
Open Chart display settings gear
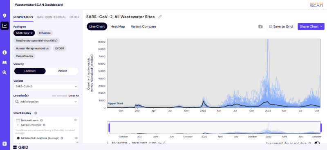(x=36, y=113)
